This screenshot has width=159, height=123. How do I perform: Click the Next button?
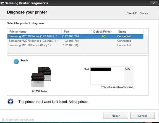116,116
